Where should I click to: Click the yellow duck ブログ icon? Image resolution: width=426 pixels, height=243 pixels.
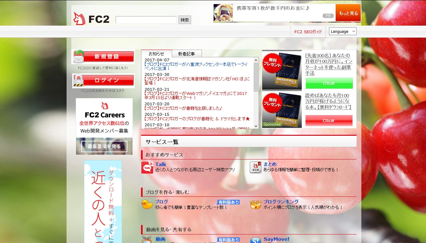[147, 204]
